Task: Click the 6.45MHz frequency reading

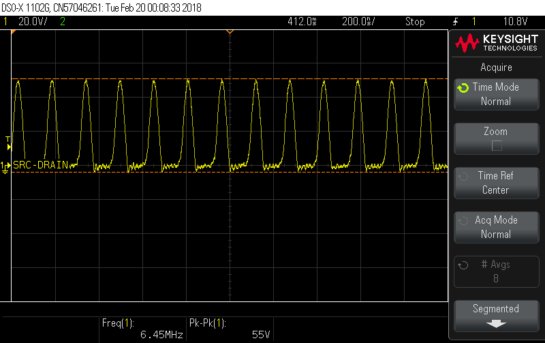Action: point(161,335)
